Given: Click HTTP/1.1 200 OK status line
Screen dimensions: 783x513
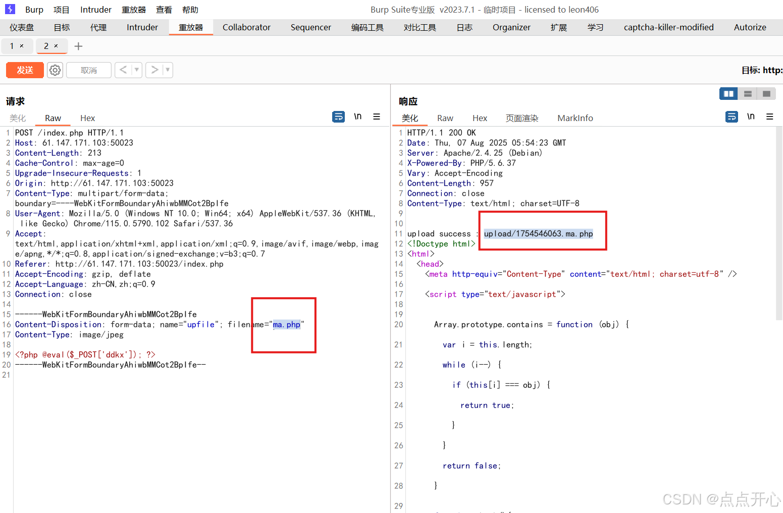Looking at the screenshot, I should click(442, 133).
